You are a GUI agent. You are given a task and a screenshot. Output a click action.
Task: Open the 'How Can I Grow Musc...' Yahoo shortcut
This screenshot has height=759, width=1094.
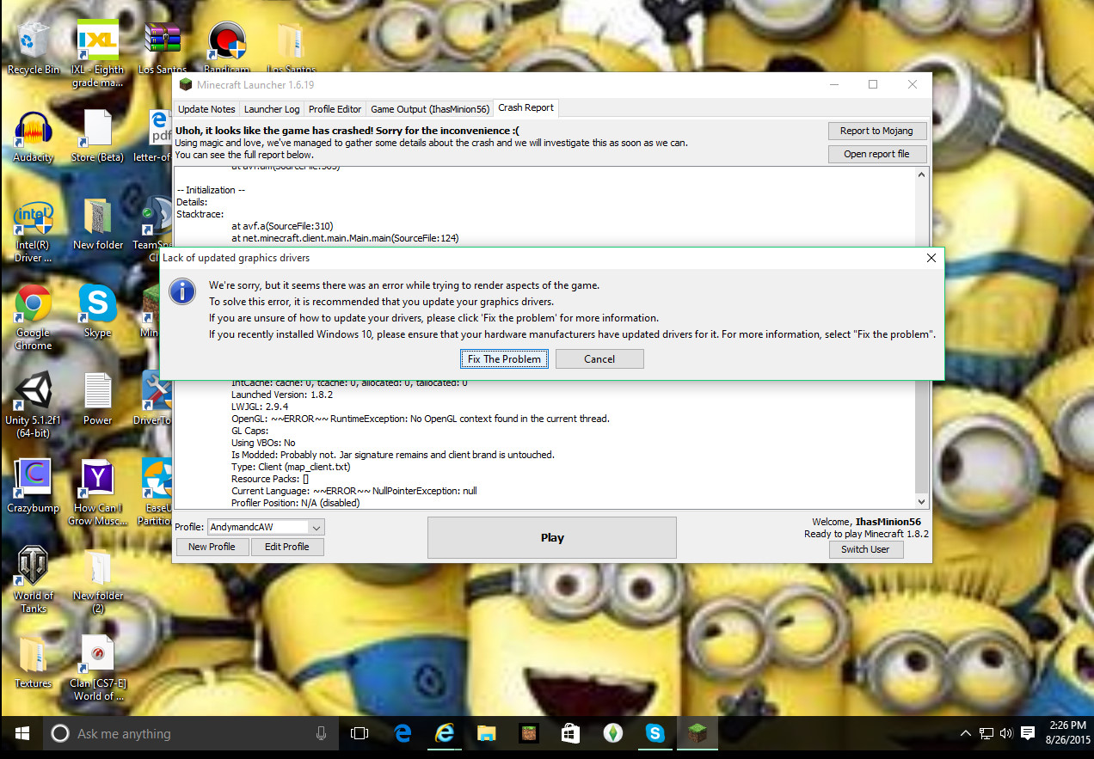click(97, 493)
